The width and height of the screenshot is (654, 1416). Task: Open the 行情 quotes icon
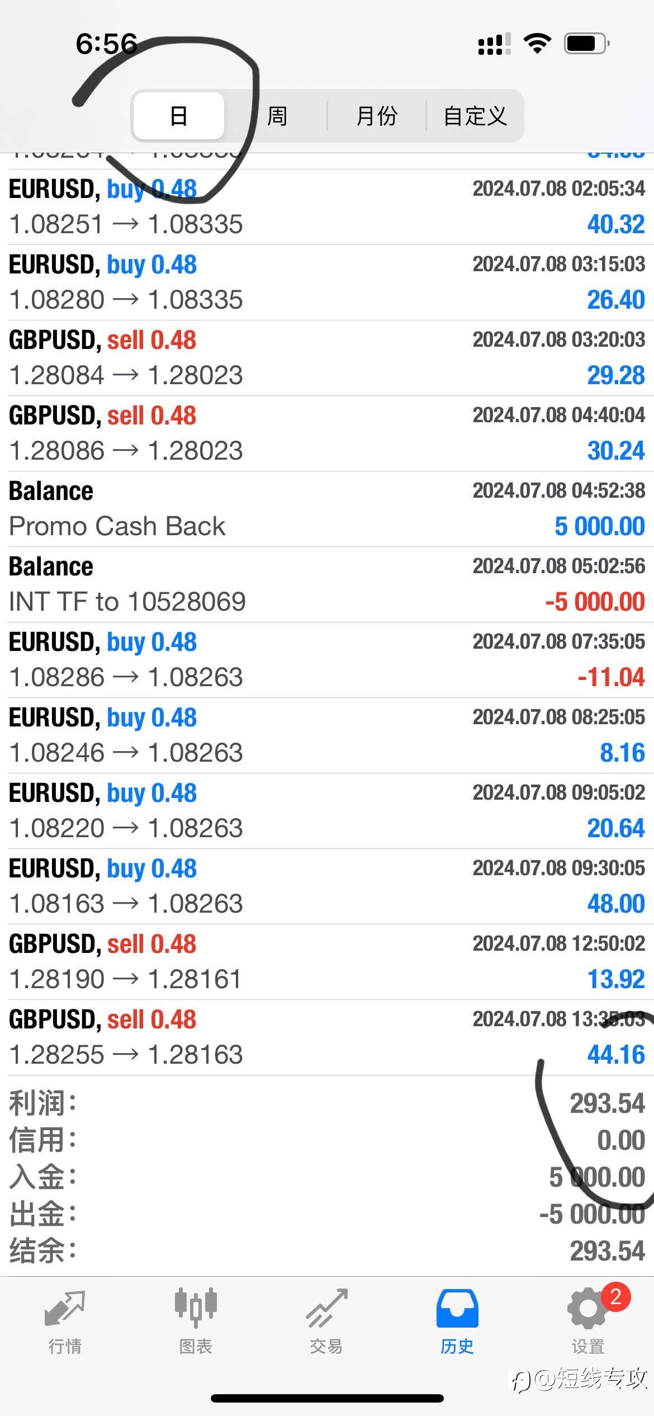pyautogui.click(x=65, y=1308)
